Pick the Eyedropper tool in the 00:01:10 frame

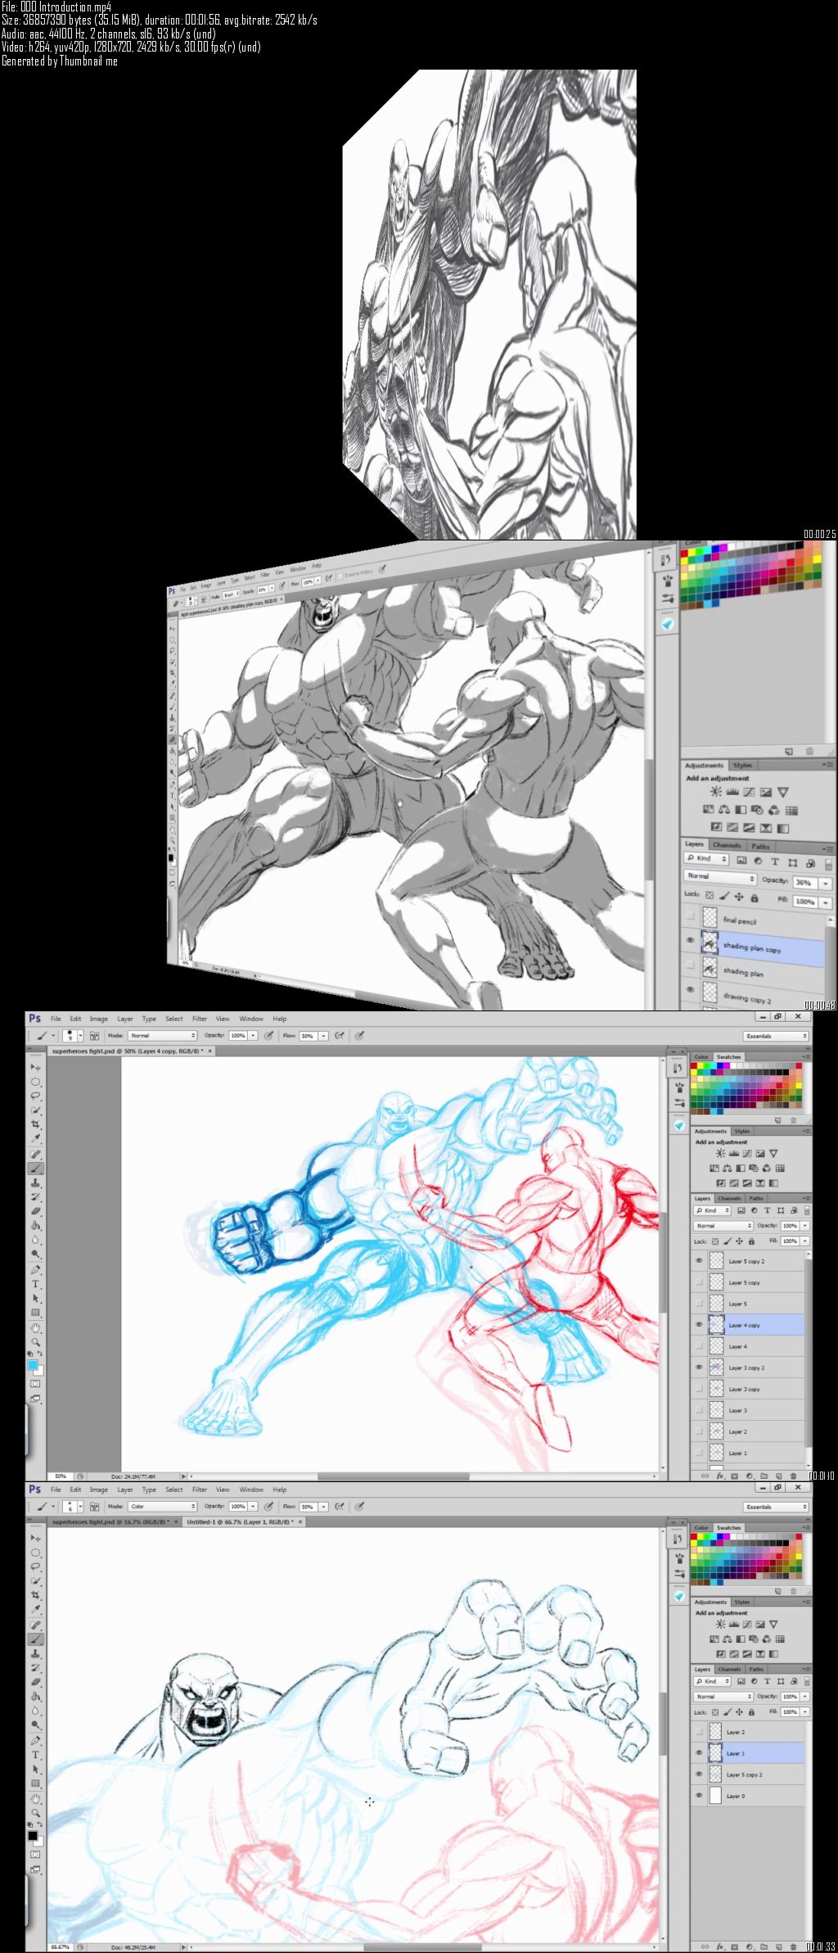coord(36,1138)
